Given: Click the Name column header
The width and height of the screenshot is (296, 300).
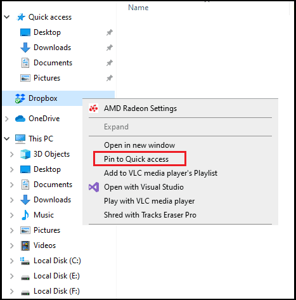Looking at the screenshot, I should coord(138,8).
